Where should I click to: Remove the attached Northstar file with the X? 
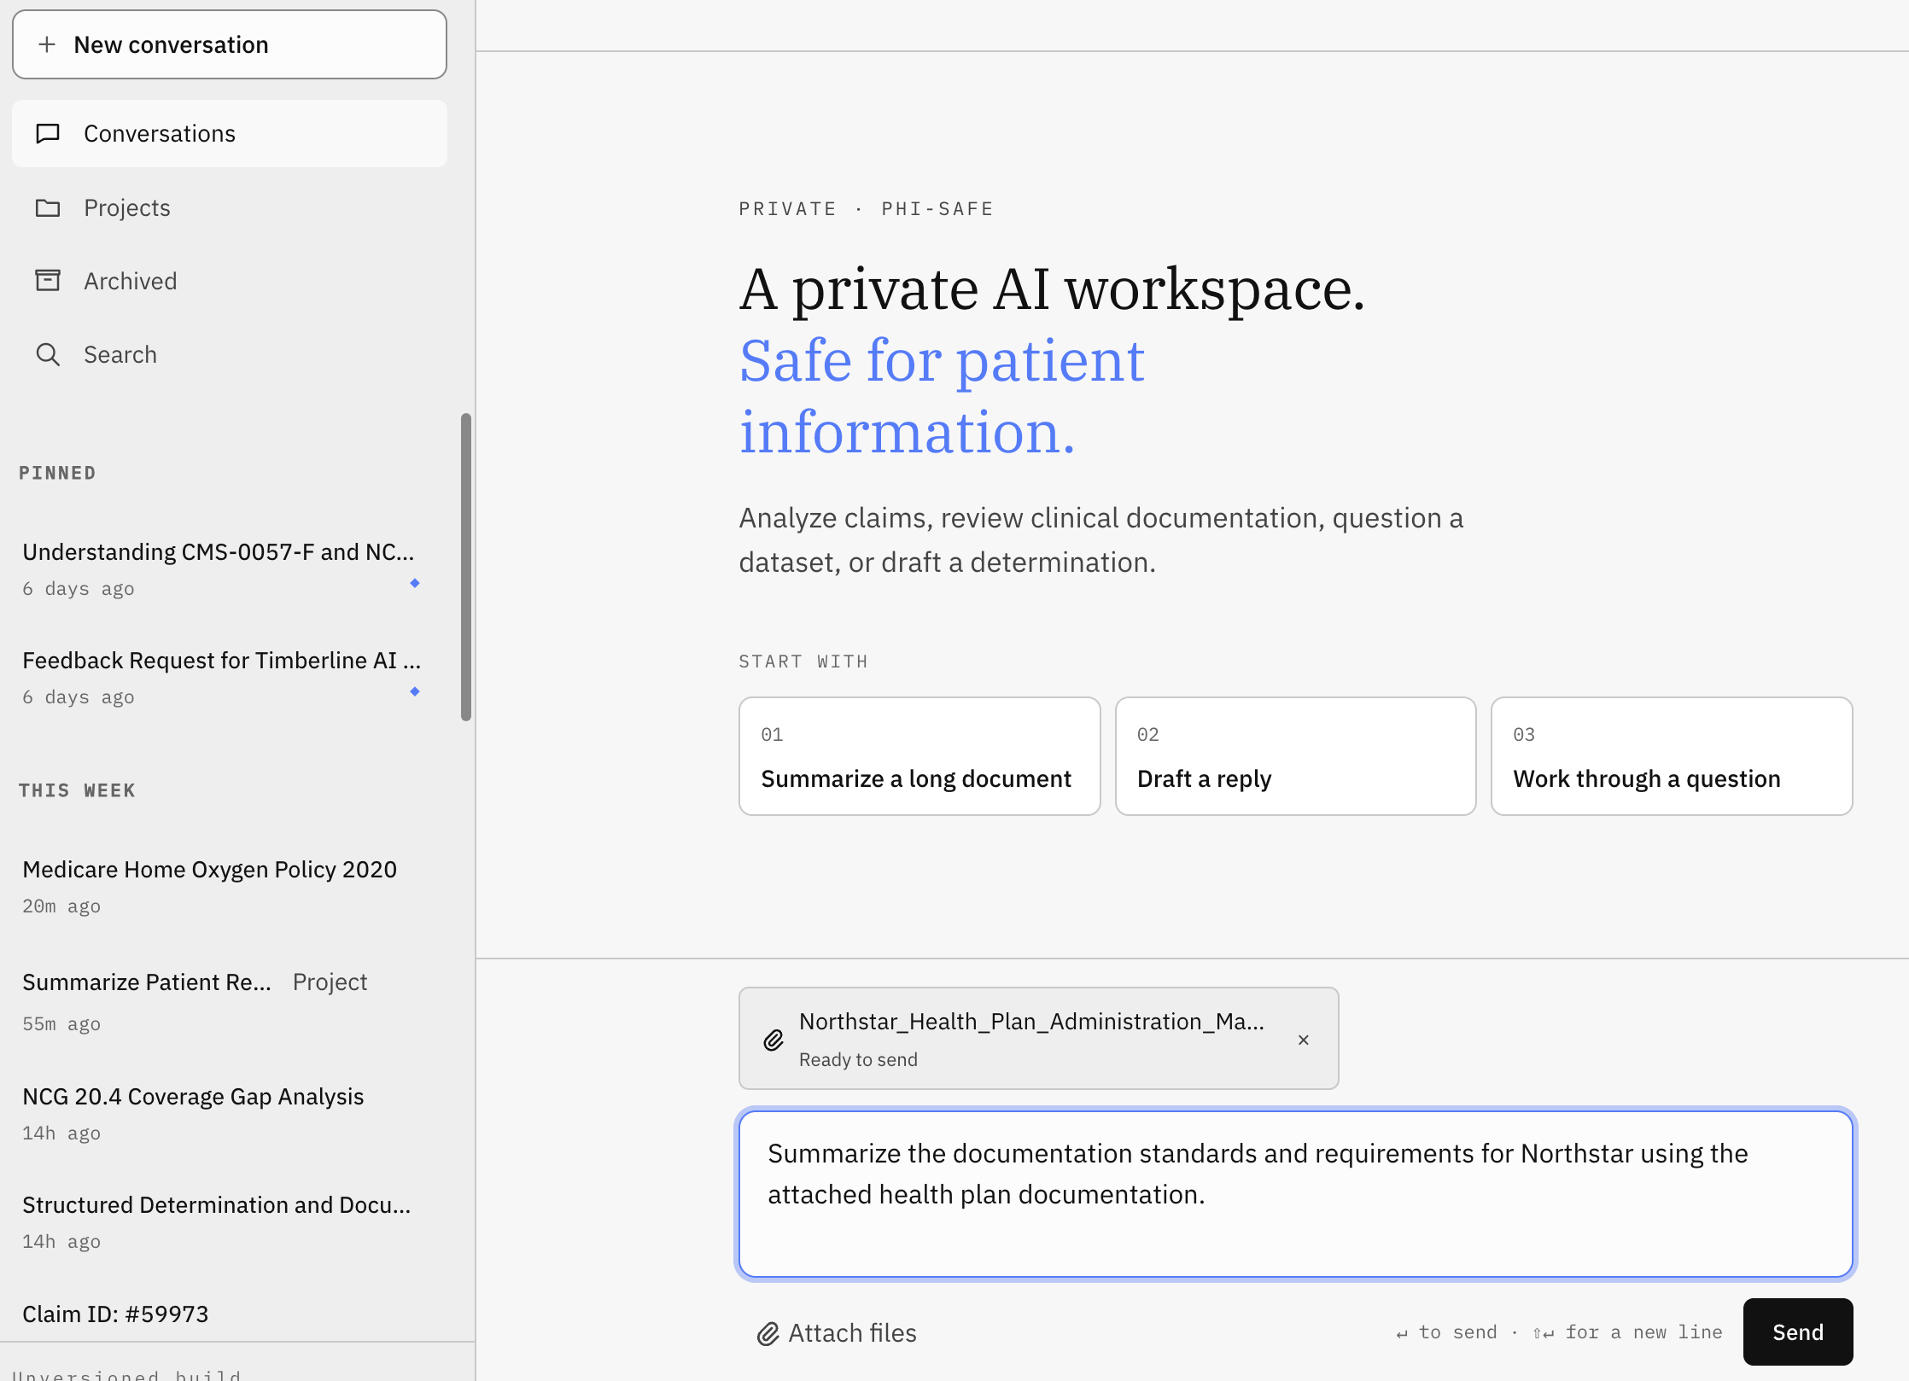coord(1304,1040)
